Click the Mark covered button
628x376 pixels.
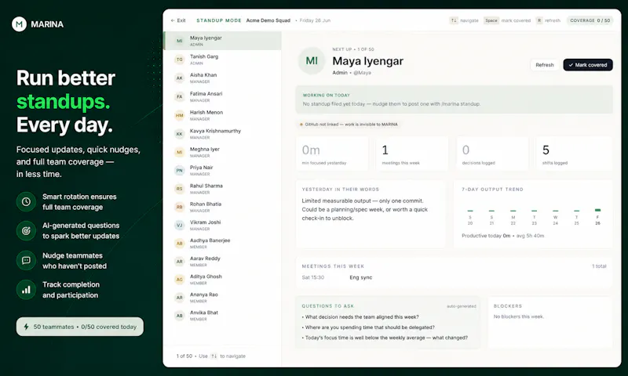point(587,65)
